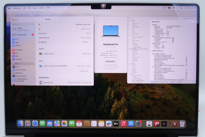Select Thunderbolt/USB4 in System Information sidebar
This screenshot has height=137, width=205.
point(137,37)
